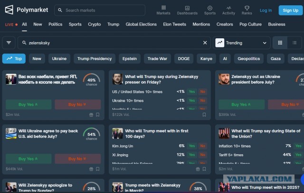Screen dimensions: 304x193
Task: Select the Top trending chip
Action: [14, 59]
